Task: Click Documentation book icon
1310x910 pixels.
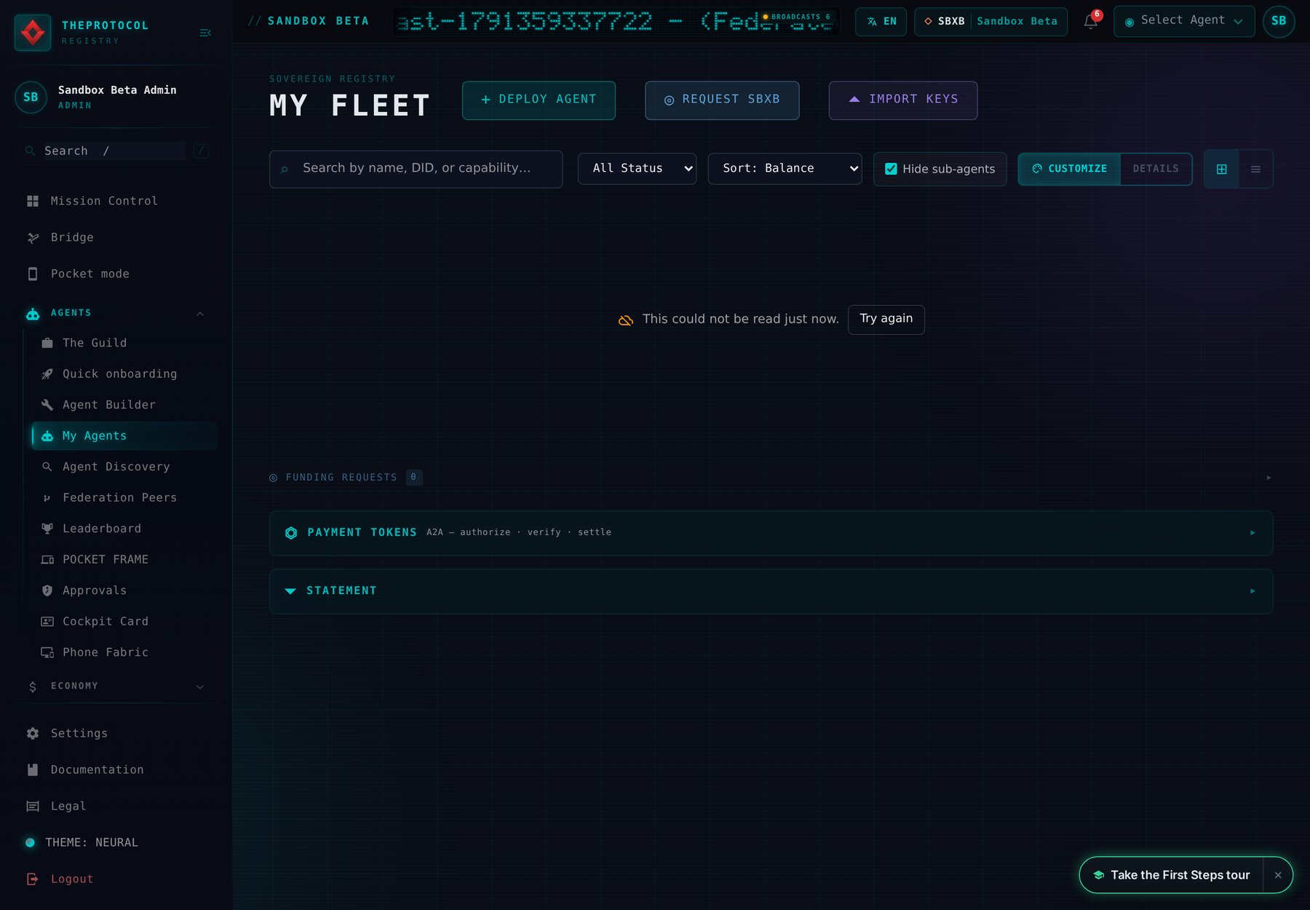Action: tap(33, 769)
